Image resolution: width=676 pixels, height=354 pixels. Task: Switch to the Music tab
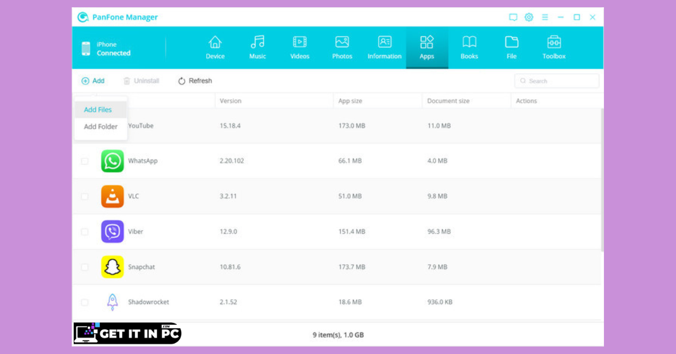tap(257, 48)
